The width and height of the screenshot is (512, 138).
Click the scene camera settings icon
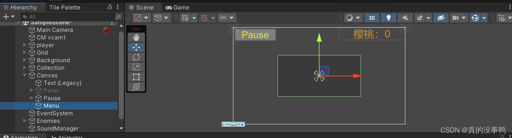click(x=455, y=18)
